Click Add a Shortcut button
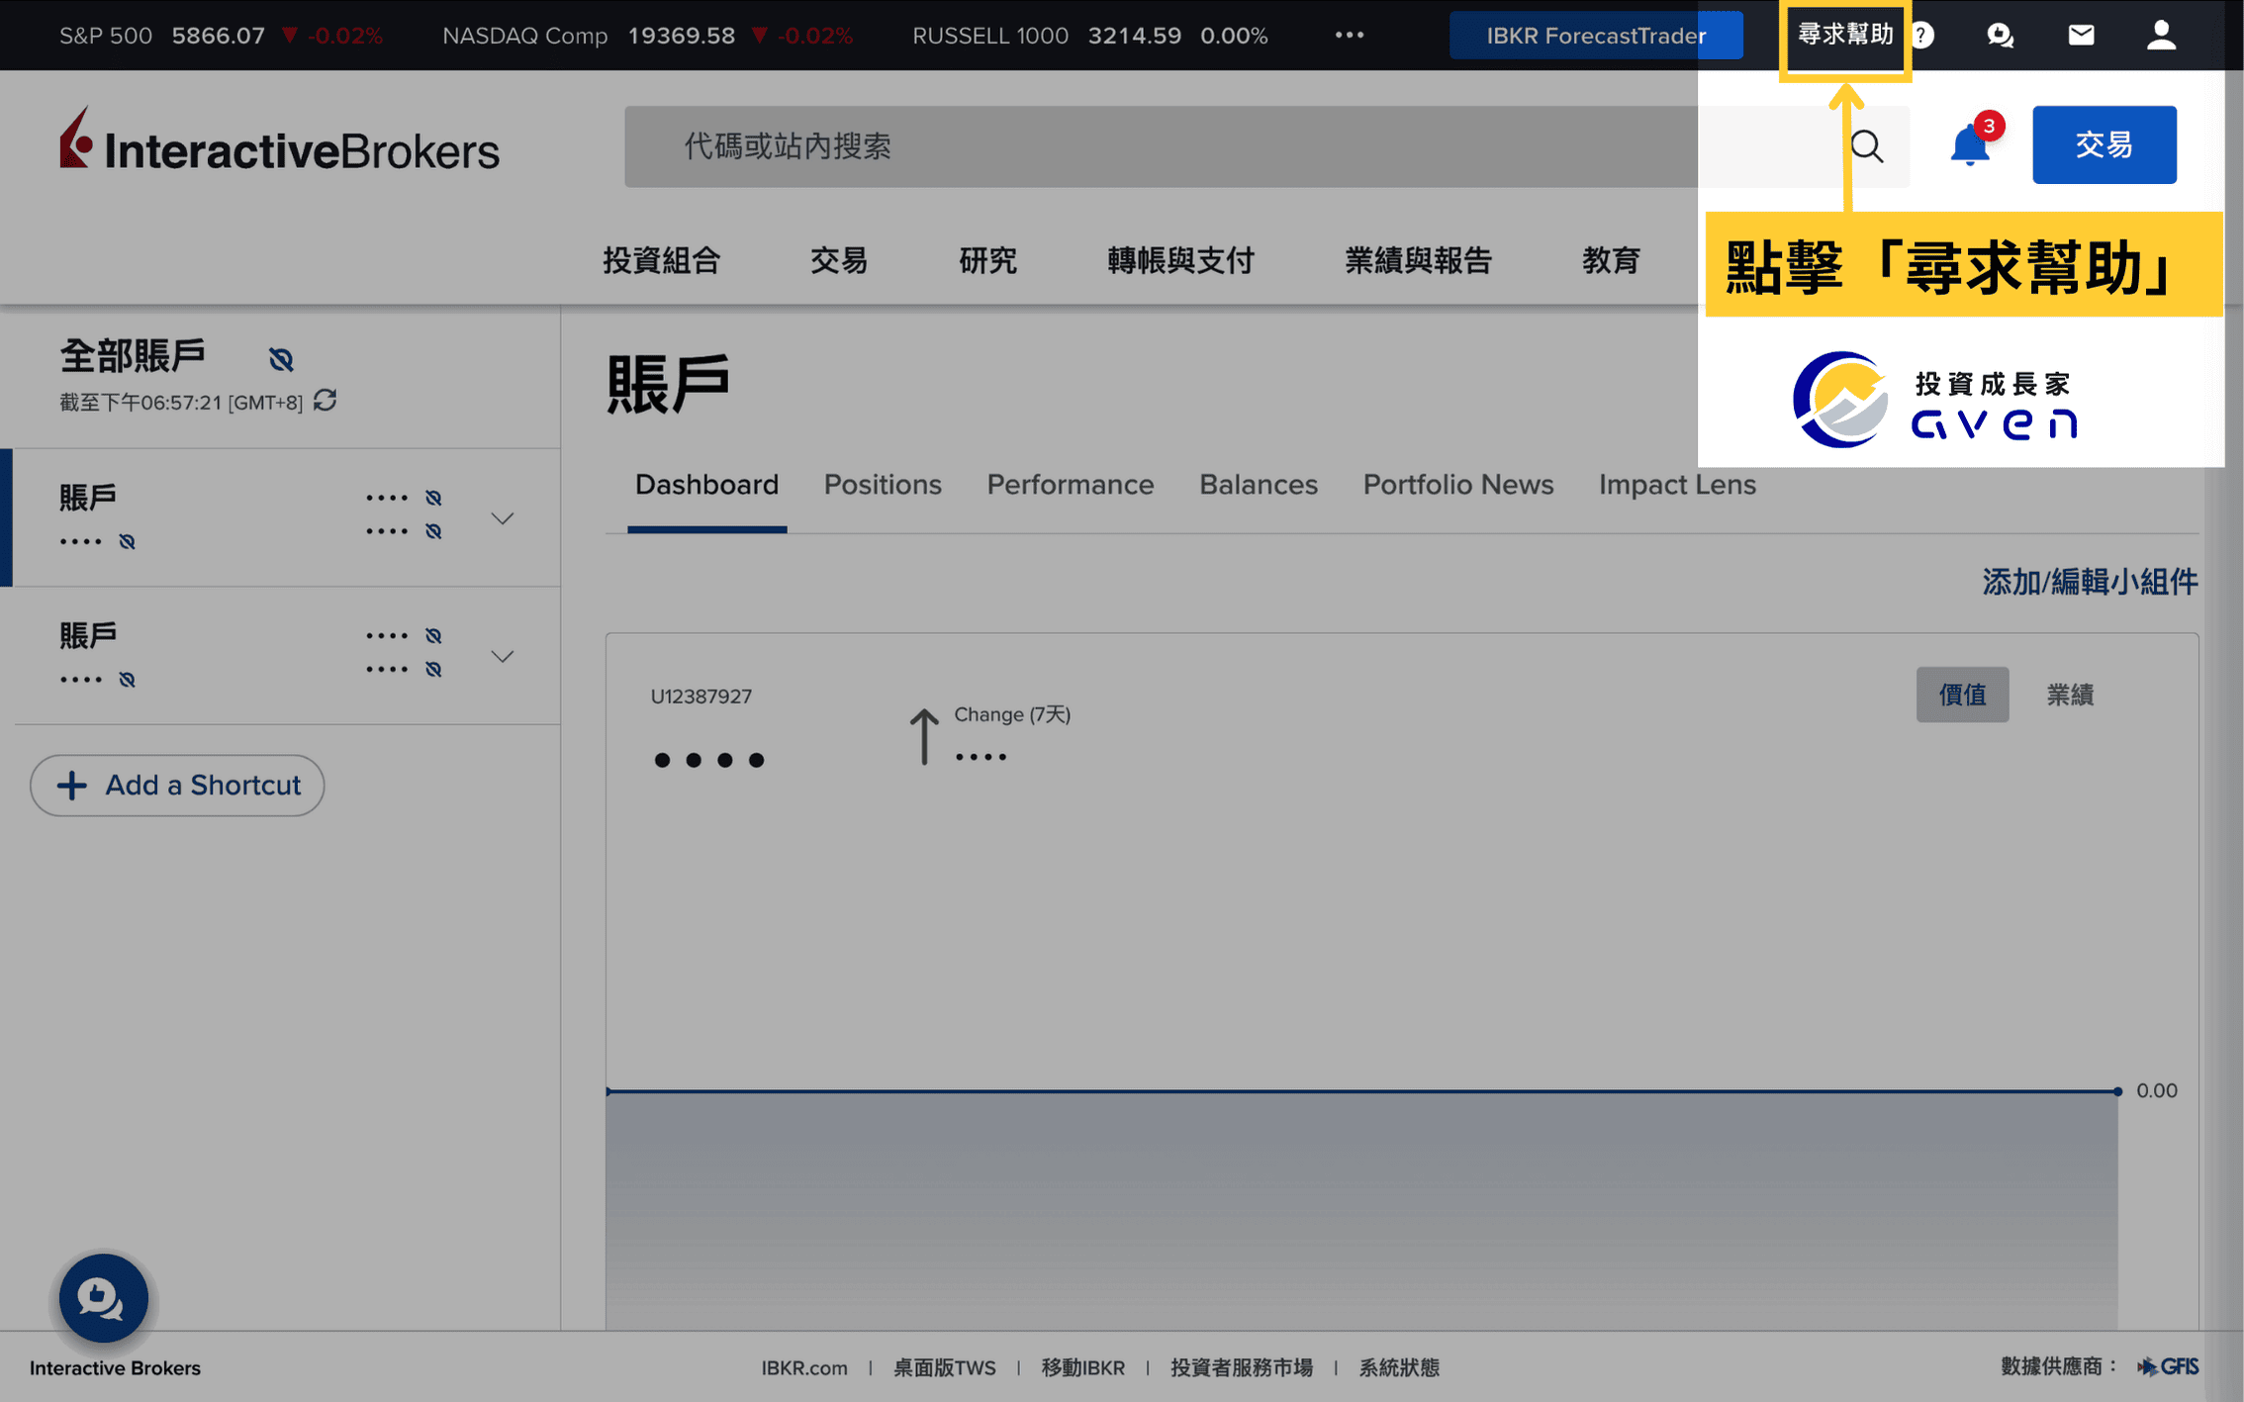The height and width of the screenshot is (1402, 2244). [177, 784]
